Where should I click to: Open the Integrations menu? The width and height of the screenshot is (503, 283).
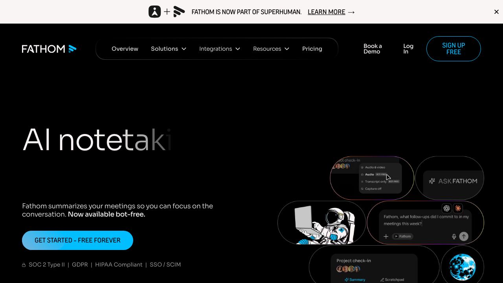(x=220, y=49)
